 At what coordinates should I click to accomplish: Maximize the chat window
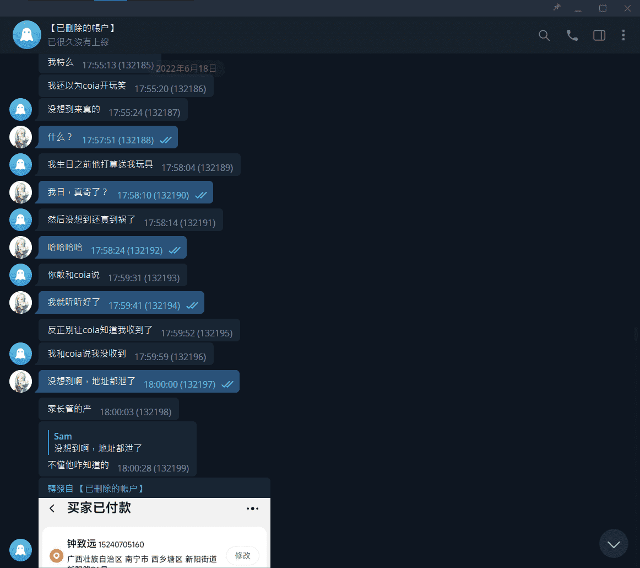[x=603, y=8]
